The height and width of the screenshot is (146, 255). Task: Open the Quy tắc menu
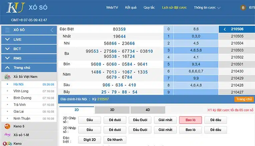(149, 7)
